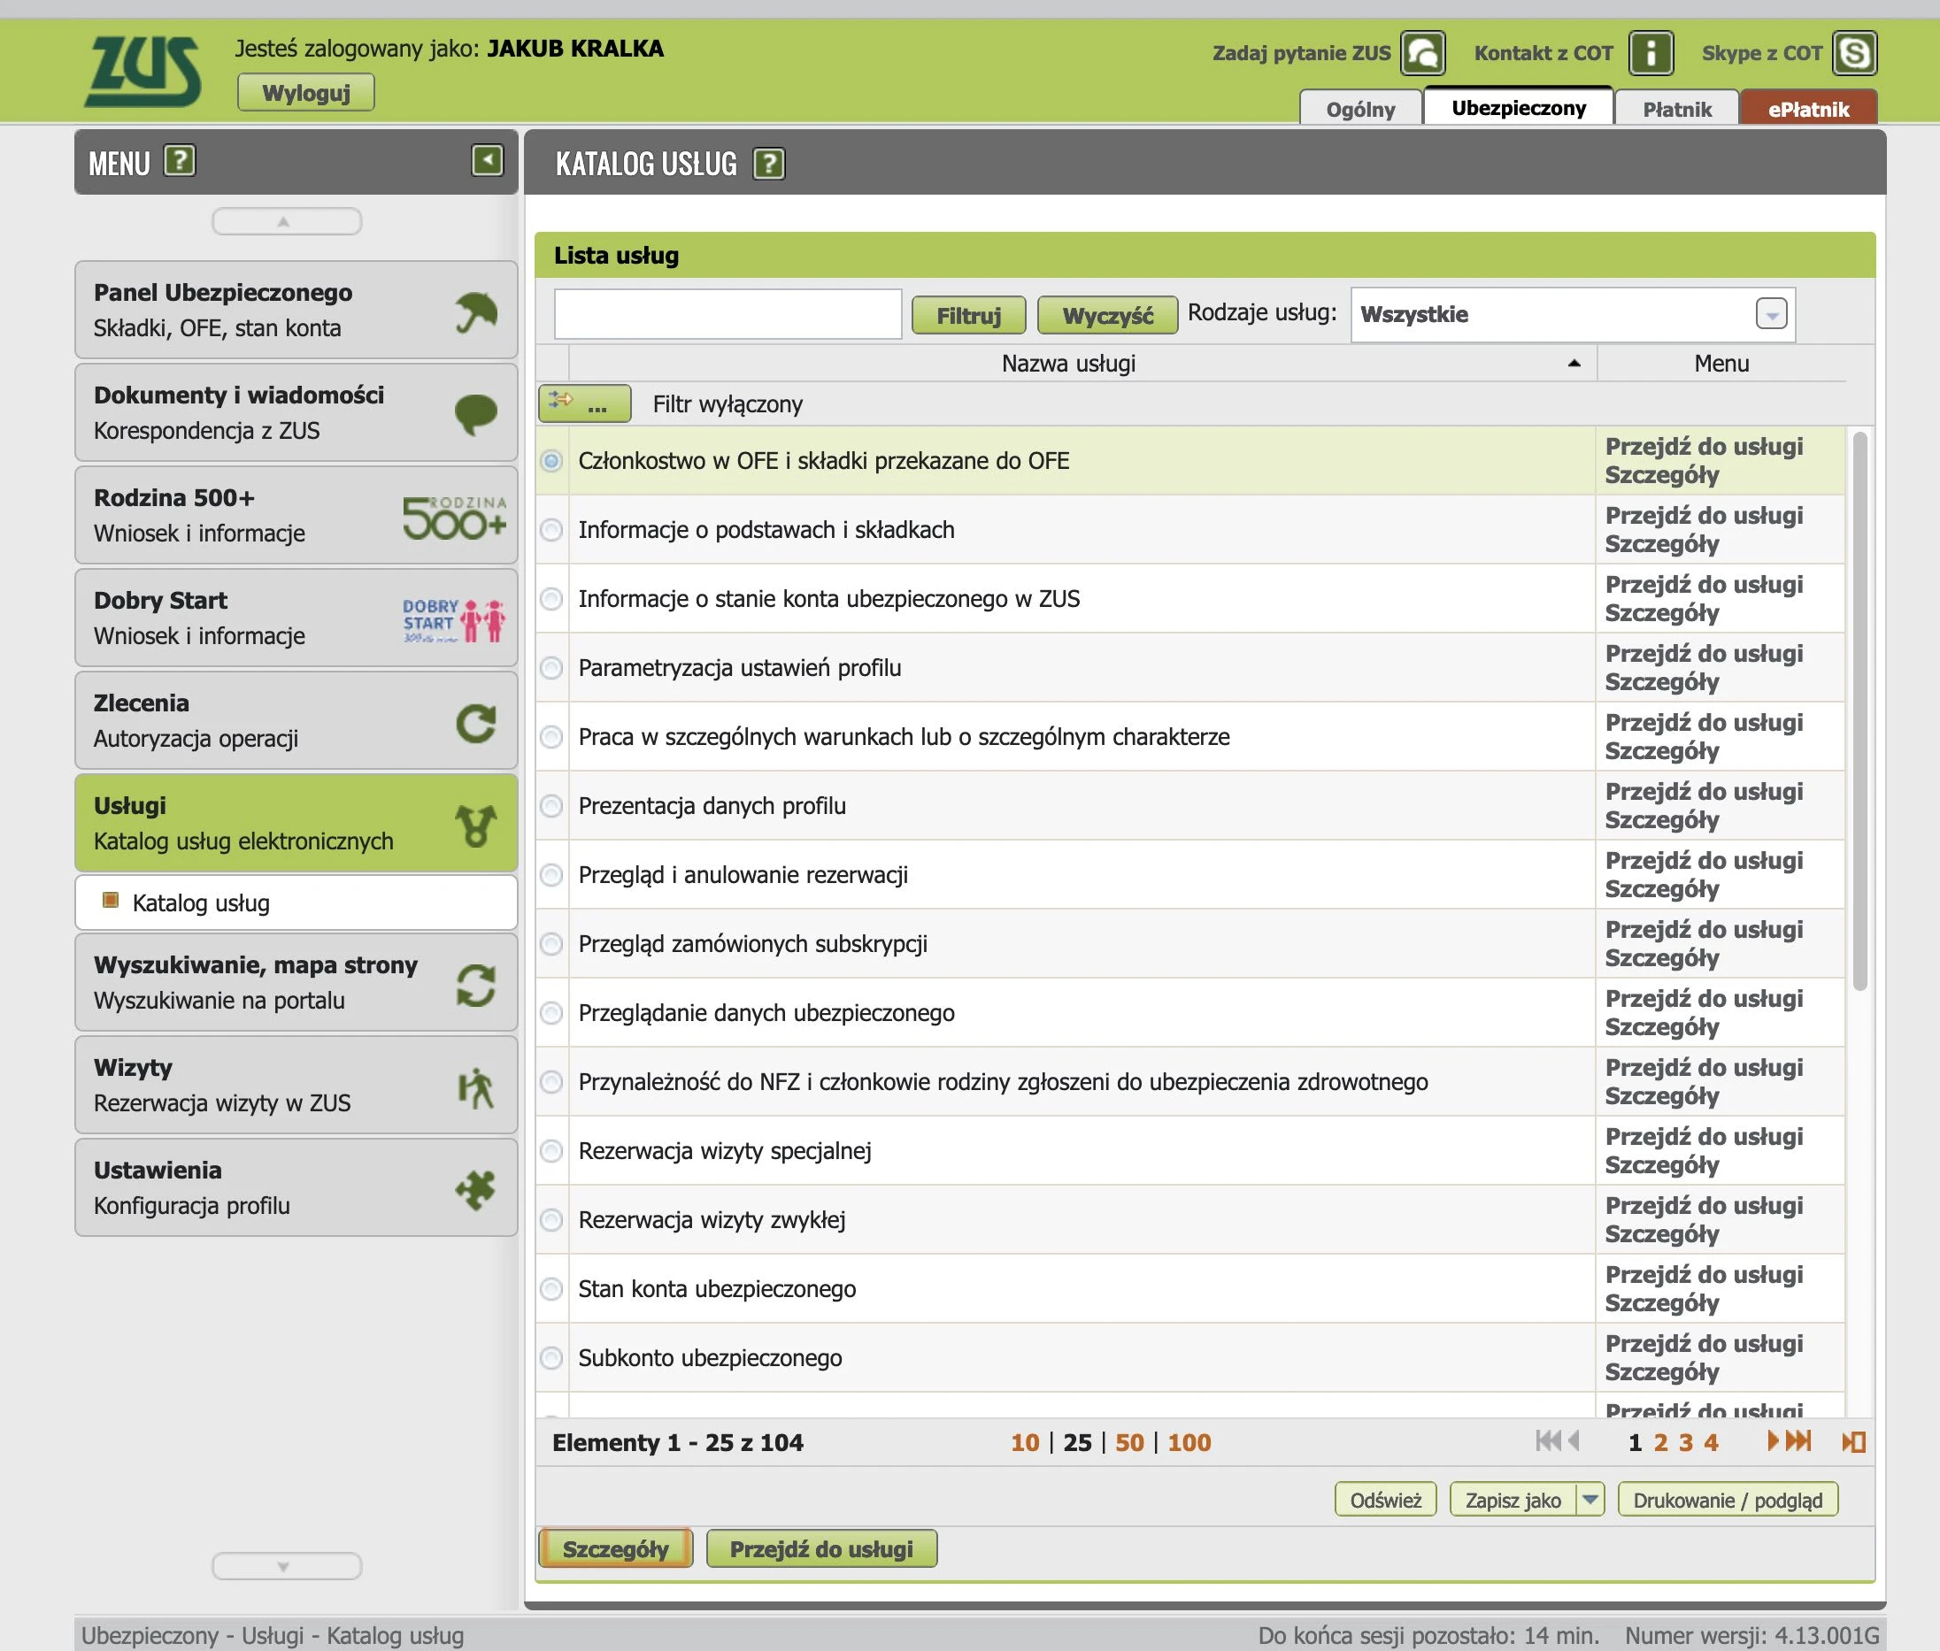Select radio for Rezerwacja wizyty specjalnej
The height and width of the screenshot is (1651, 1940).
551,1150
